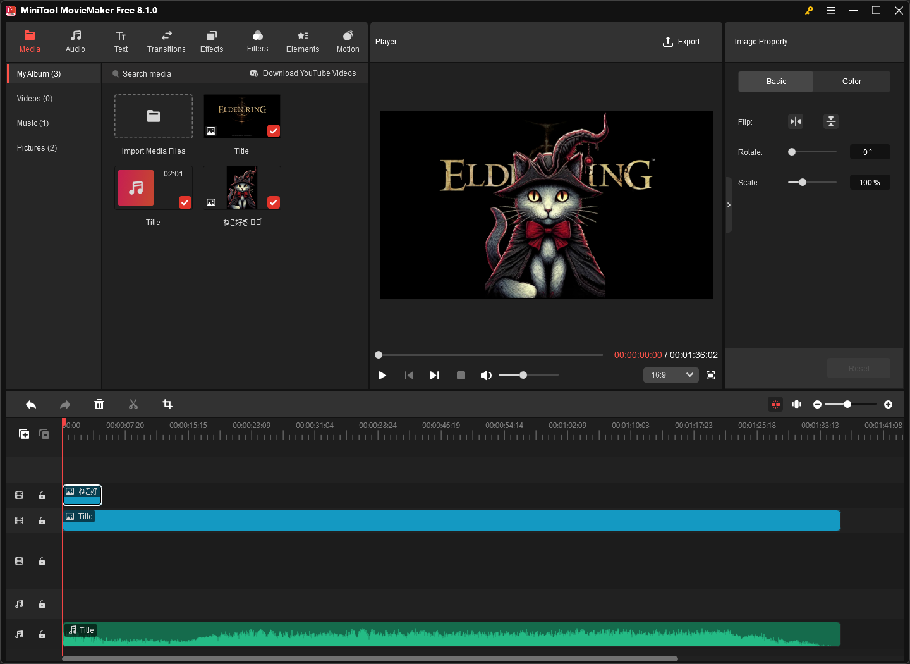
Task: Select the ねこ好き clip on timeline
Action: click(x=82, y=495)
